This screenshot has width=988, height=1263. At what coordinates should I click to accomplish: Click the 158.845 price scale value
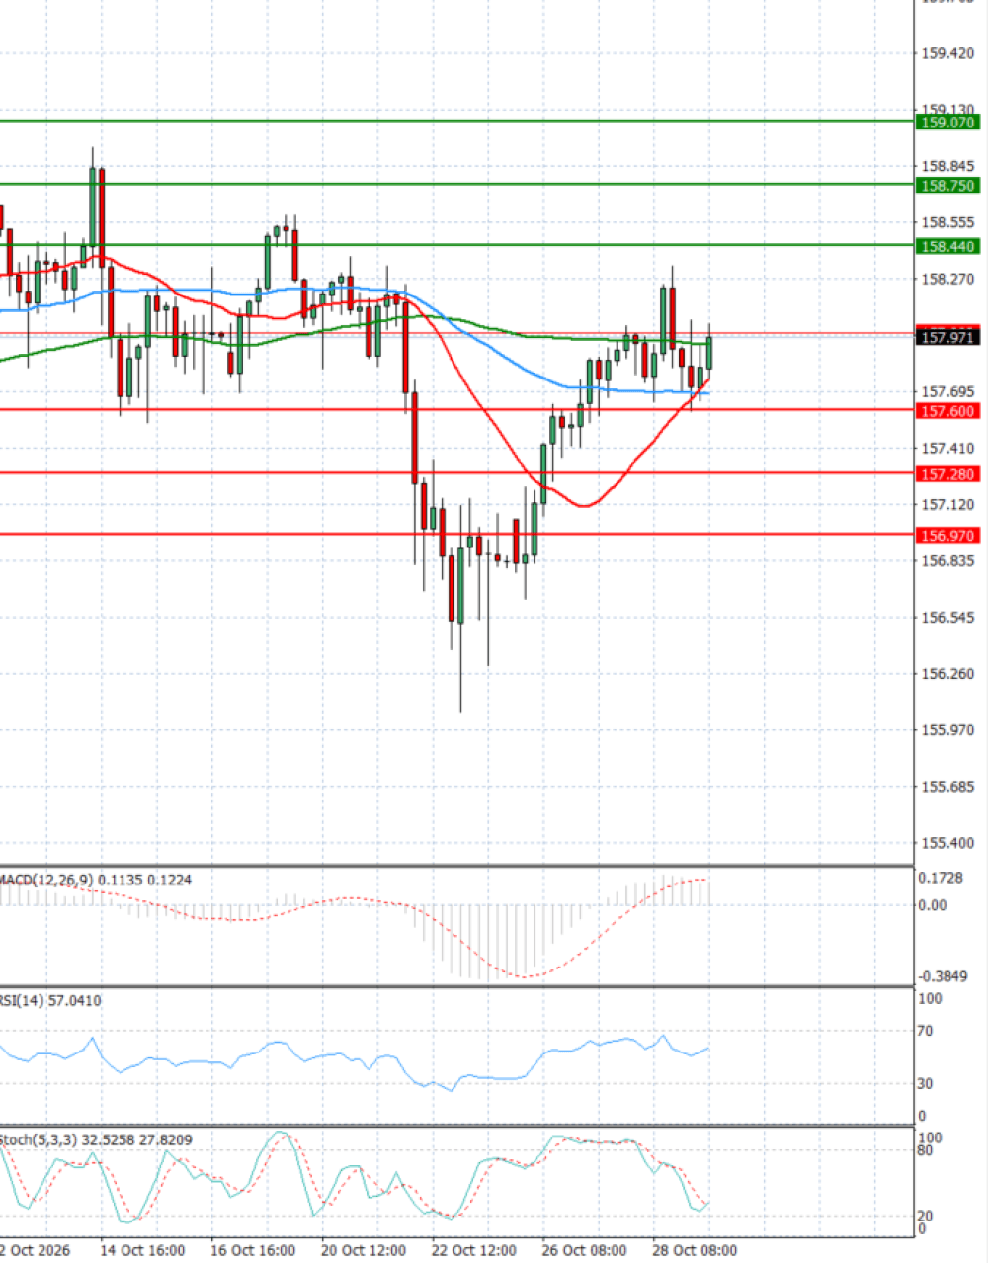pos(947,166)
